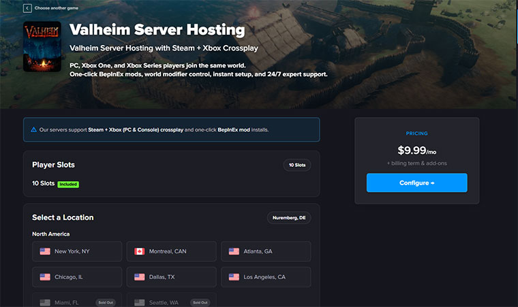Select the Seattle, WA sold out location
518x307 pixels.
point(172,300)
